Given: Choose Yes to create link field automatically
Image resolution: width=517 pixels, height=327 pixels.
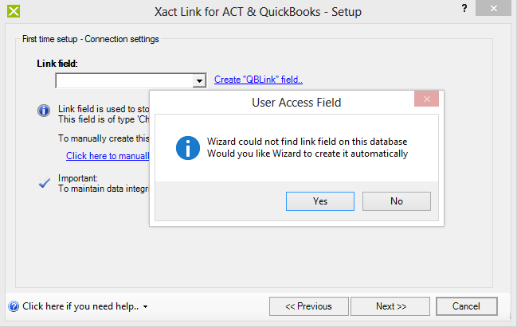Looking at the screenshot, I should [x=319, y=201].
